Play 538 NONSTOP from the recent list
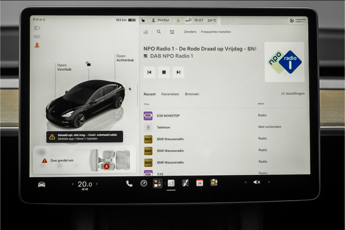The height and width of the screenshot is (230, 345). click(x=223, y=115)
